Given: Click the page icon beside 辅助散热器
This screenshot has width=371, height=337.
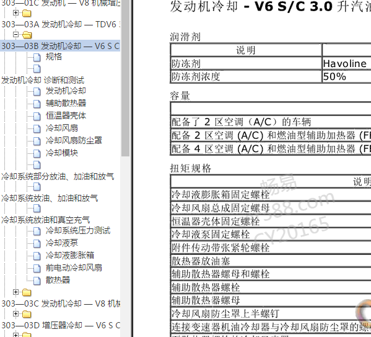Looking at the screenshot, I should click(37, 104).
